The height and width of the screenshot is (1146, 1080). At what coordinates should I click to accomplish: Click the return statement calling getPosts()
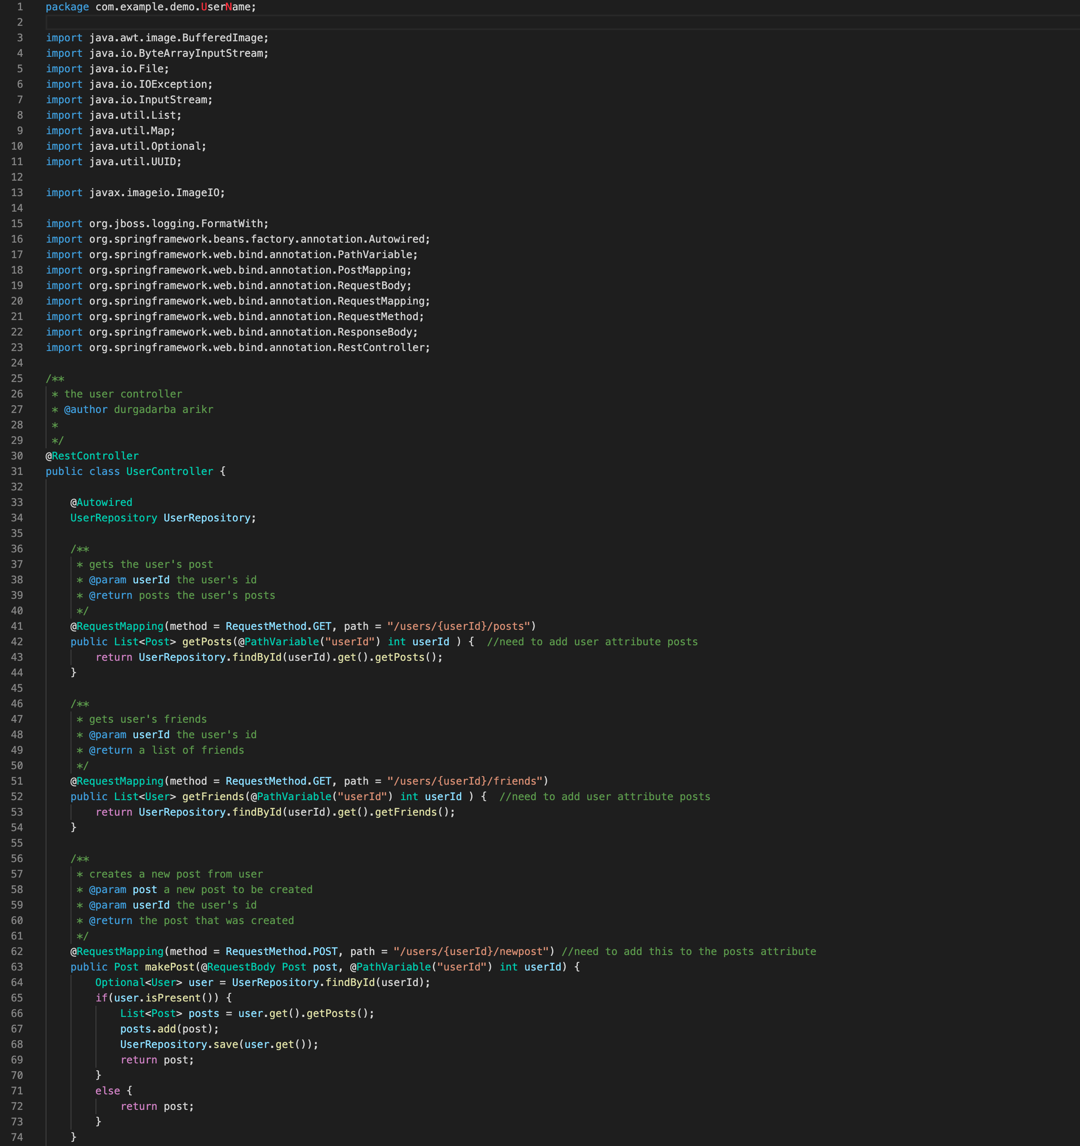269,658
